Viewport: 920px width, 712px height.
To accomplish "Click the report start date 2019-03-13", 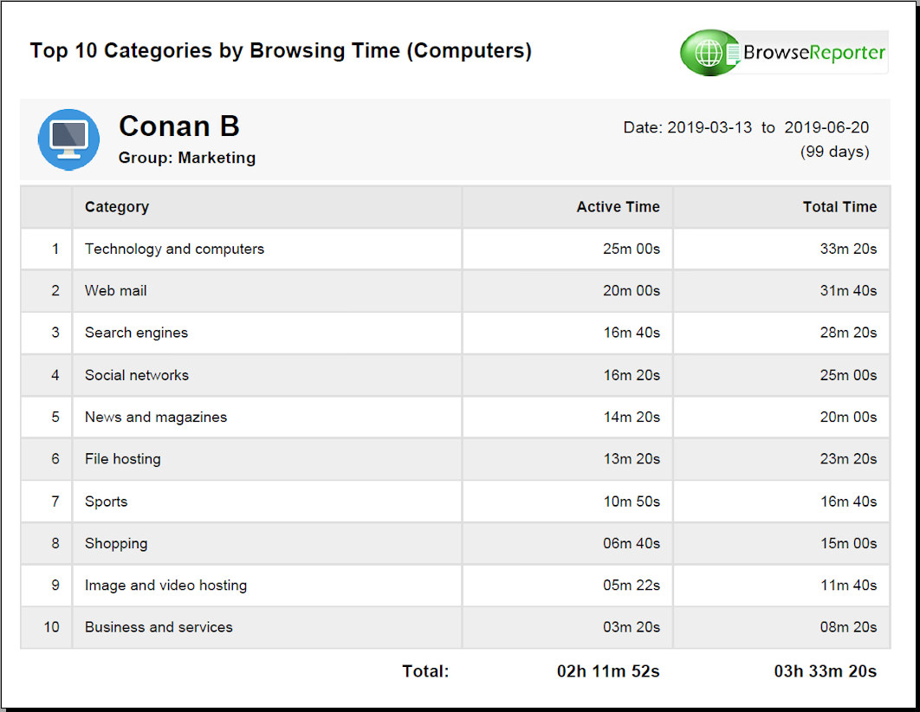I will coord(709,127).
